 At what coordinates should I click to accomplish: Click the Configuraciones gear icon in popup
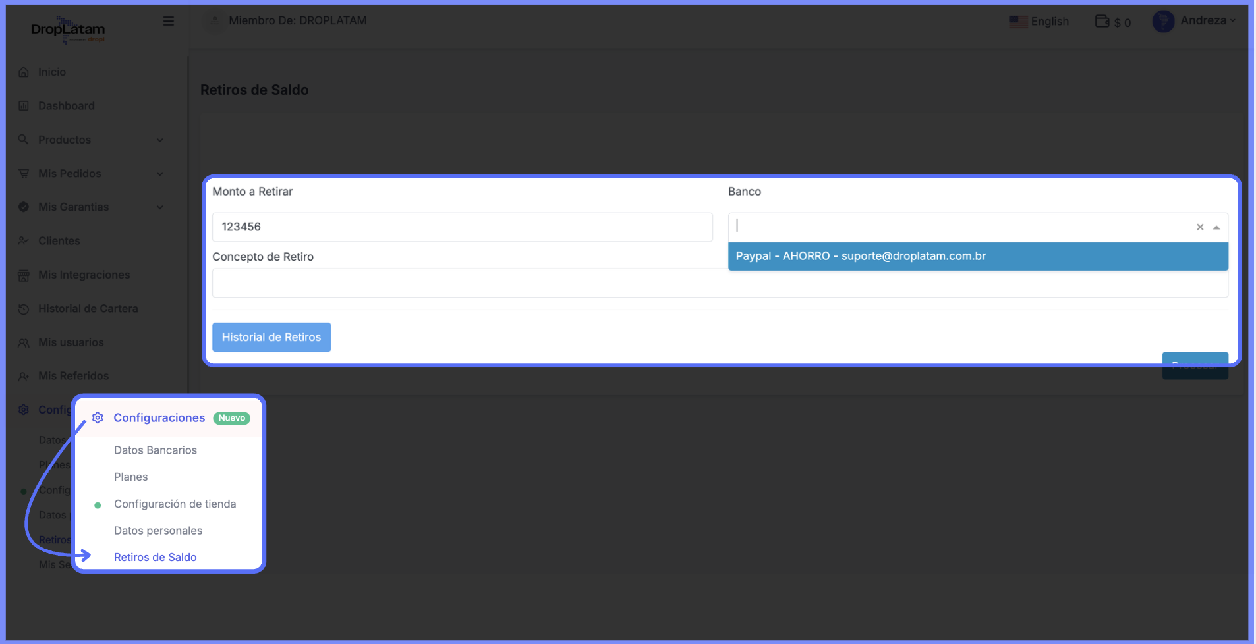tap(98, 418)
